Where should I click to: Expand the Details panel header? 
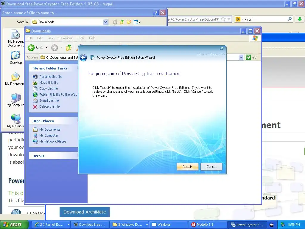point(54,156)
